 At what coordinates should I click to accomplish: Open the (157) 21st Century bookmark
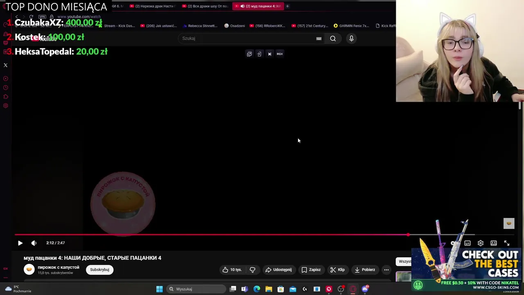click(x=310, y=26)
